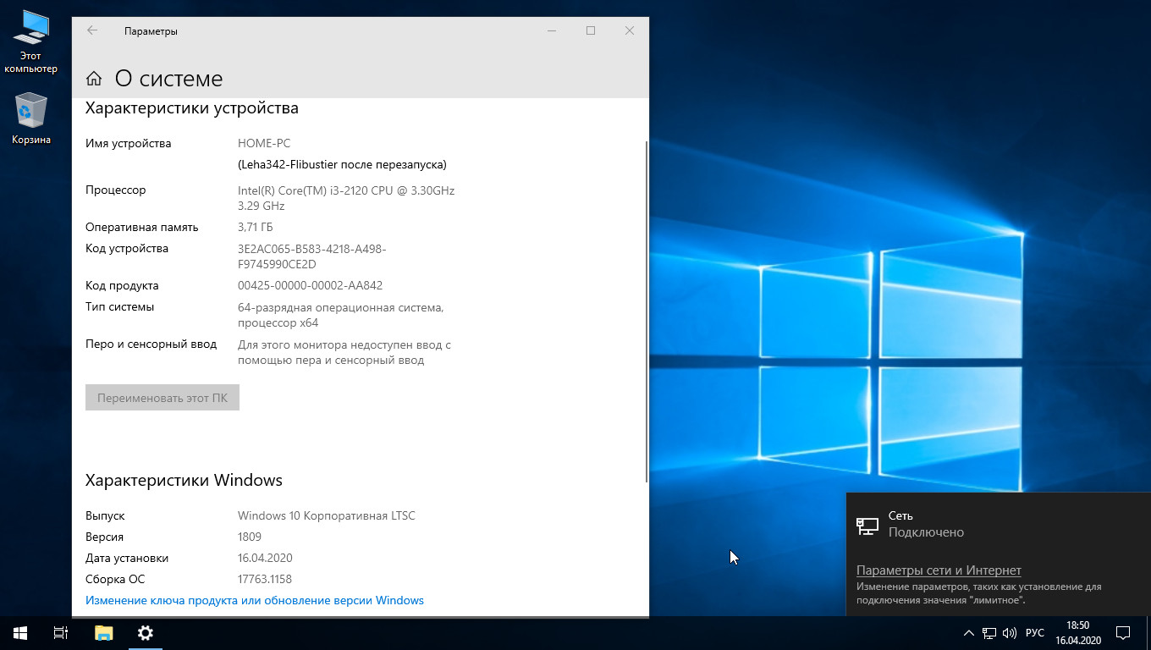Open Параметры сети и Интернет link
1151x650 pixels.
(939, 570)
